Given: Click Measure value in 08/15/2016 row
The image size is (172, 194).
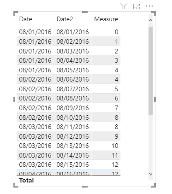Looking at the screenshot, I should 115,165.
